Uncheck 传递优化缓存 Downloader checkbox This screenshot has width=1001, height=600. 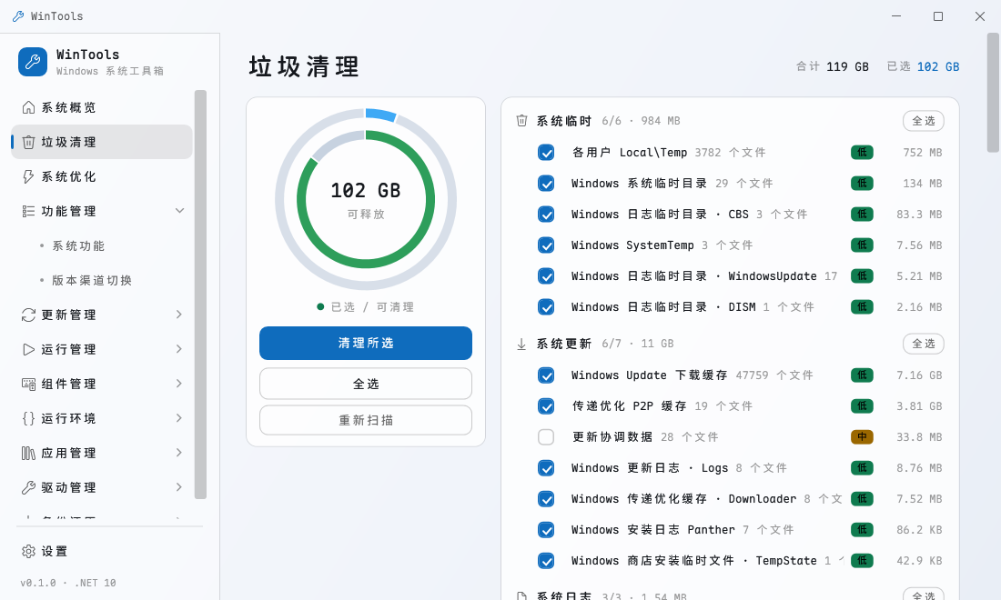click(546, 498)
